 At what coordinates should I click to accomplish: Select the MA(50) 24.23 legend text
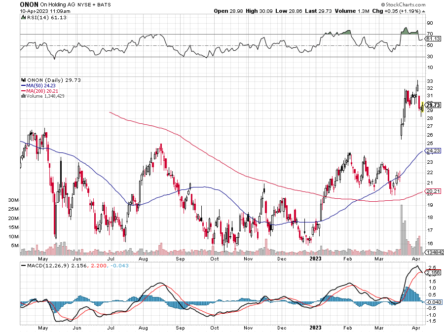tap(41, 85)
